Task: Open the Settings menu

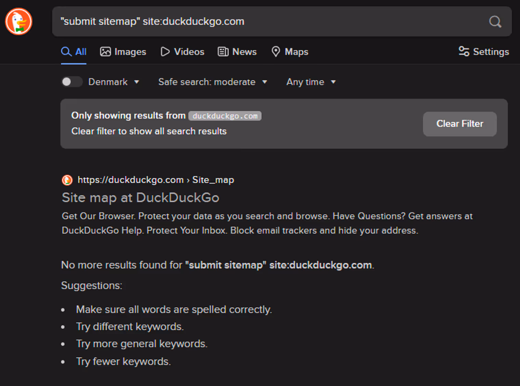Action: (x=484, y=52)
